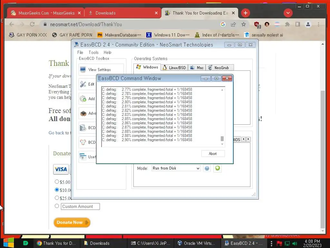Click the taskbar clock showing 4:08 PM
The height and width of the screenshot is (248, 330).
tap(312, 243)
